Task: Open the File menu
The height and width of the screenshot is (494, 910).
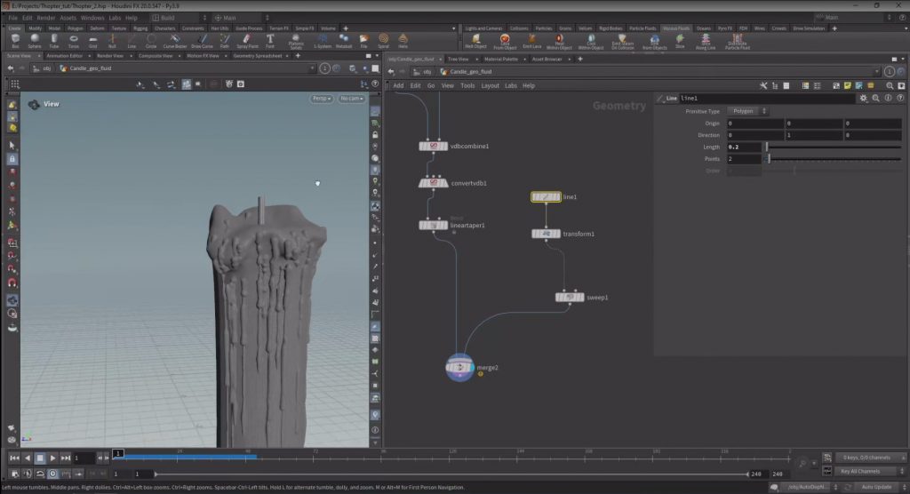Action: click(x=12, y=18)
